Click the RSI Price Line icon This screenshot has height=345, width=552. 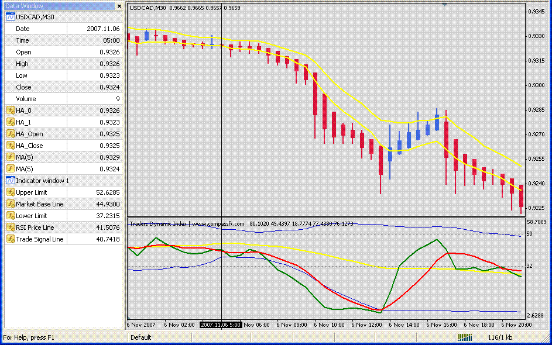tap(10, 227)
